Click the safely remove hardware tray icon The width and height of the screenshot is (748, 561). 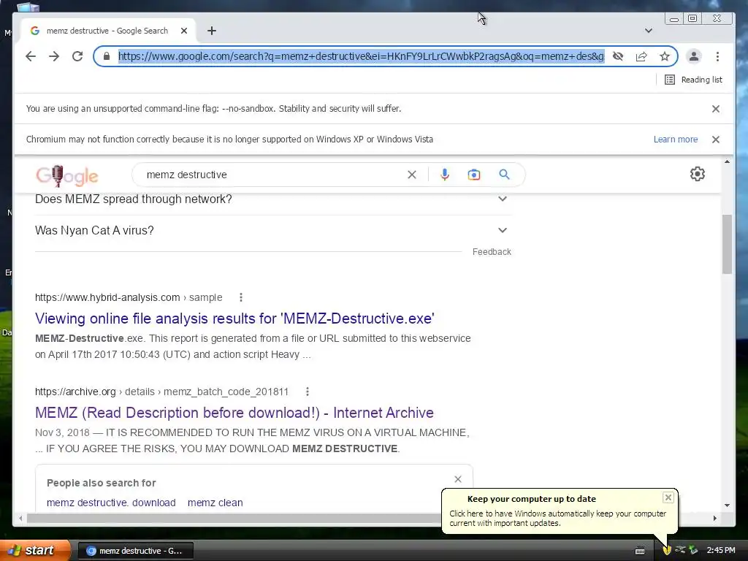693,550
